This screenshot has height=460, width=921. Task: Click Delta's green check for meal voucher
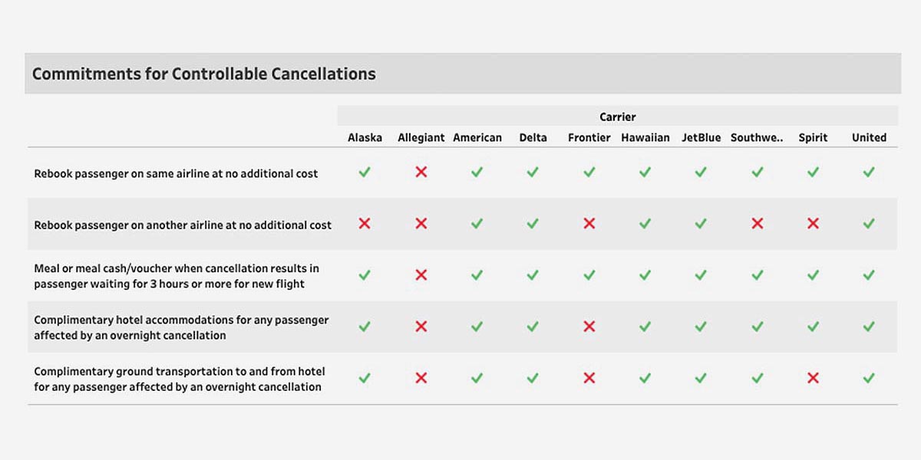pyautogui.click(x=533, y=275)
